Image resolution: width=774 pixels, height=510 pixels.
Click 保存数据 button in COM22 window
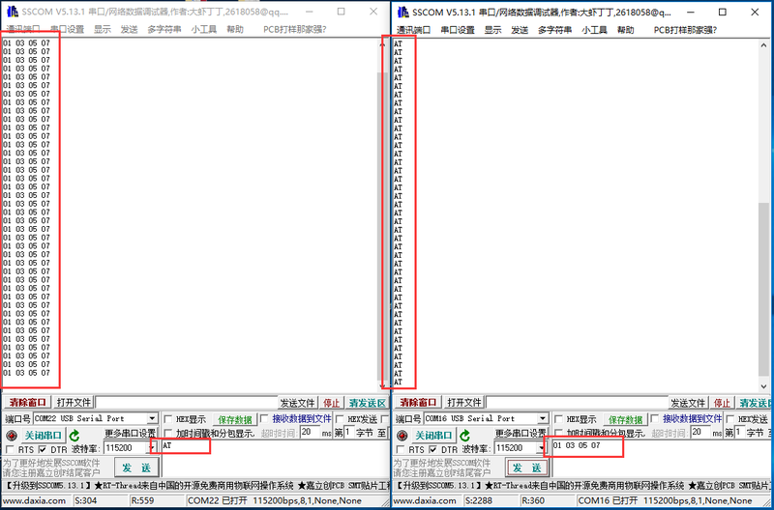coord(235,420)
